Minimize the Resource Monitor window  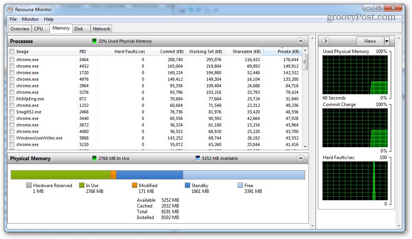[368, 8]
